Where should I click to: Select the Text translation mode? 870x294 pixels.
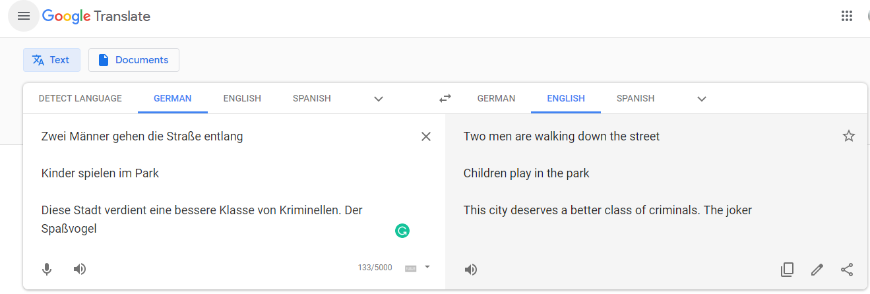point(51,60)
